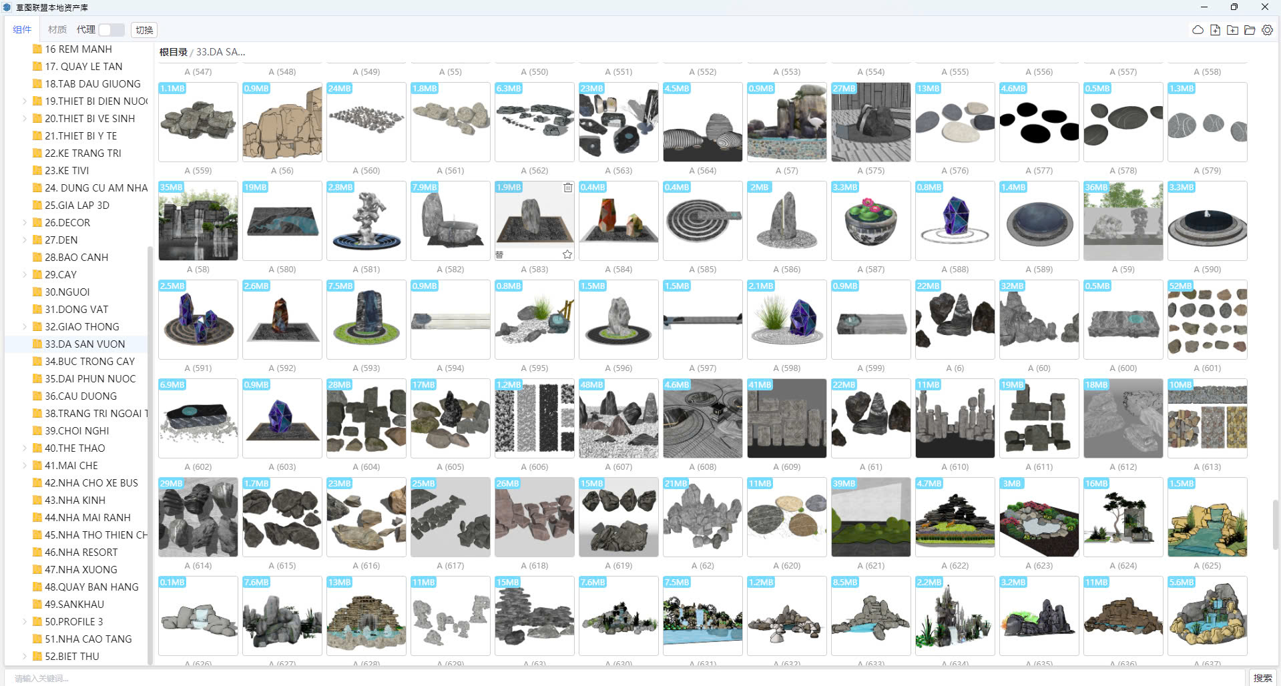The width and height of the screenshot is (1281, 686).
Task: Click the open folder icon in toolbar
Action: pyautogui.click(x=1250, y=30)
